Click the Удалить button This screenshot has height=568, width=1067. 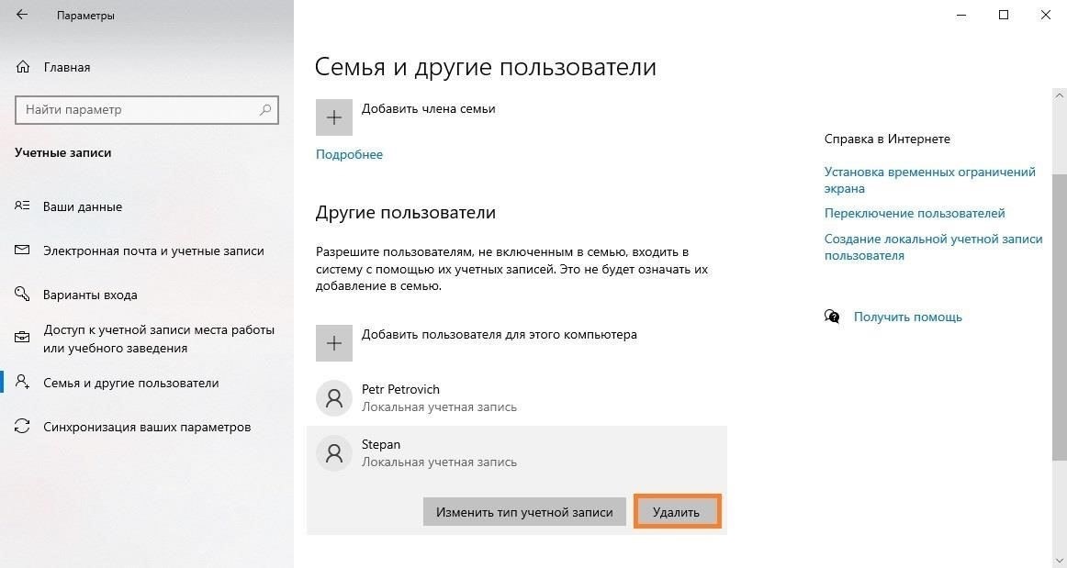(x=677, y=511)
